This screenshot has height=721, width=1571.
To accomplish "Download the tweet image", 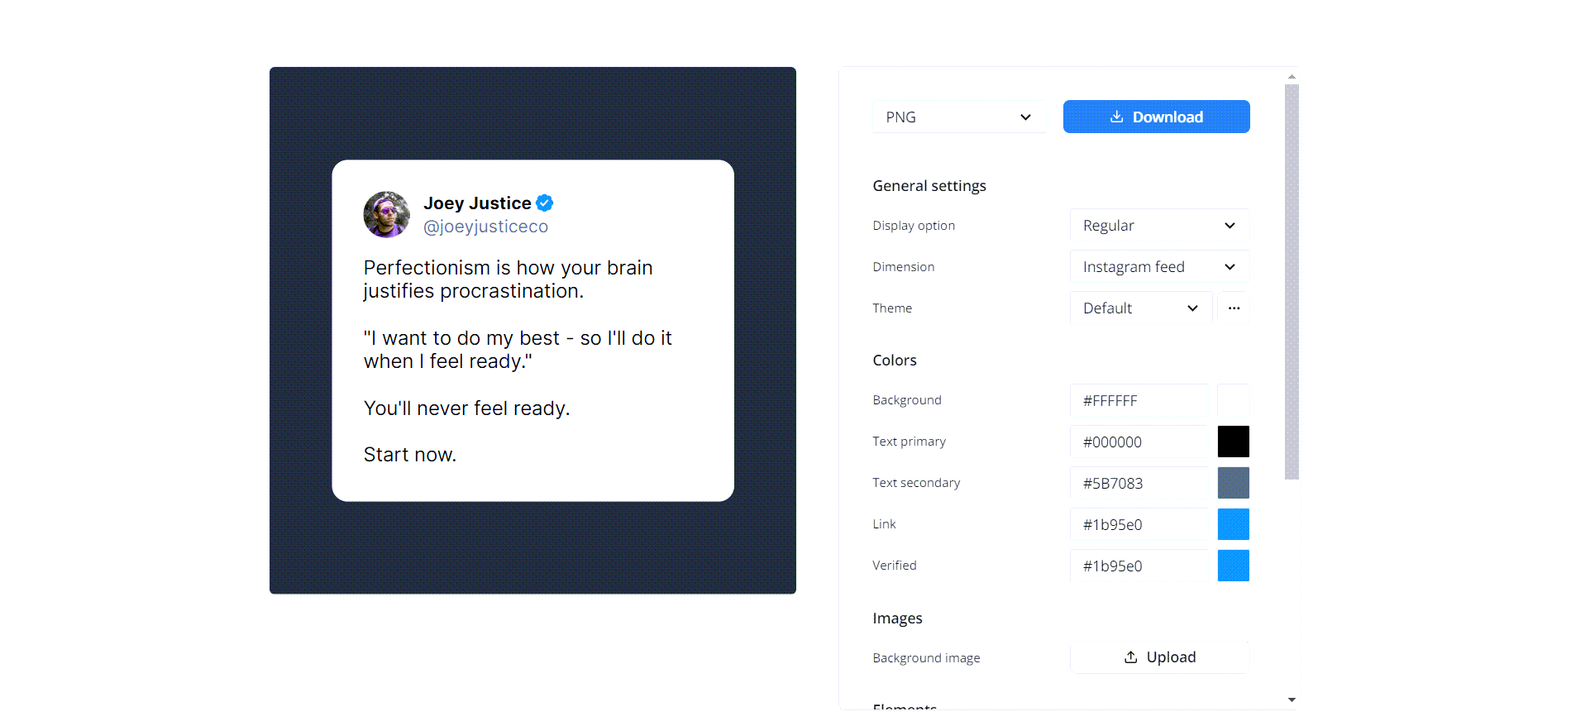I will click(1156, 117).
